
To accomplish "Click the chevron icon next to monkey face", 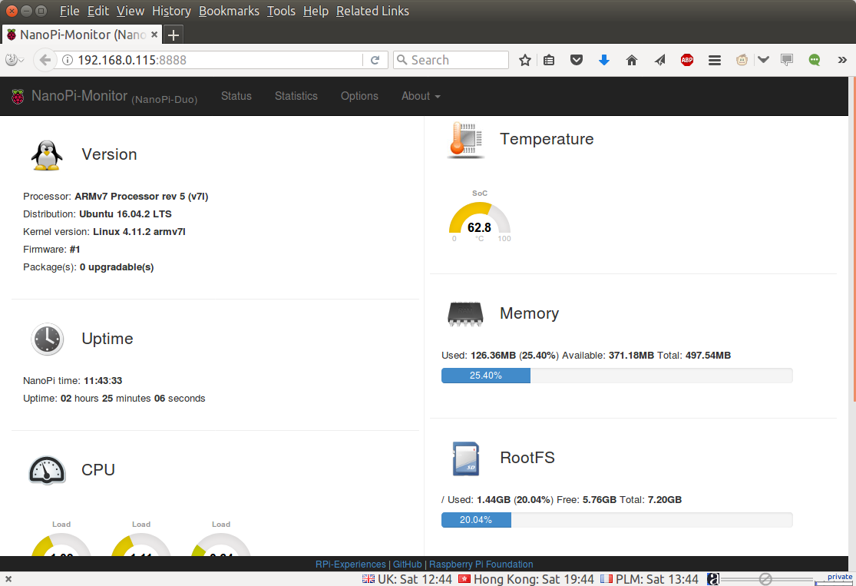I will tap(763, 60).
